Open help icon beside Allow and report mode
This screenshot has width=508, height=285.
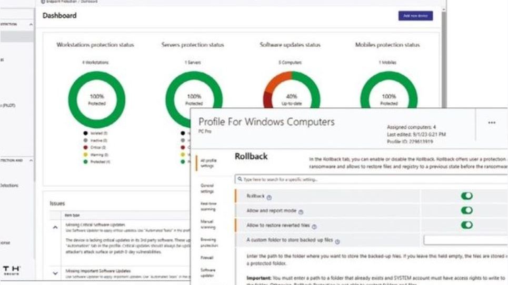[301, 212]
